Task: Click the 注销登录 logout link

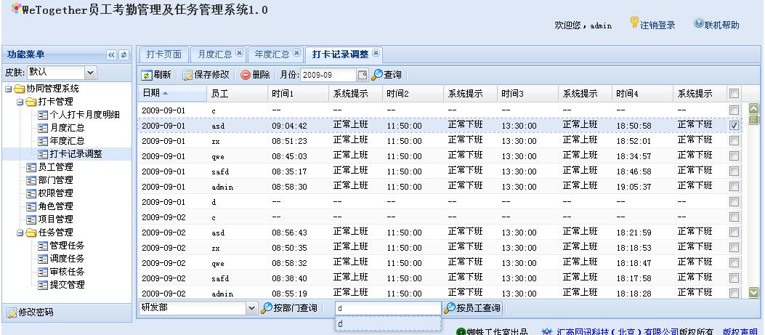Action: tap(657, 25)
